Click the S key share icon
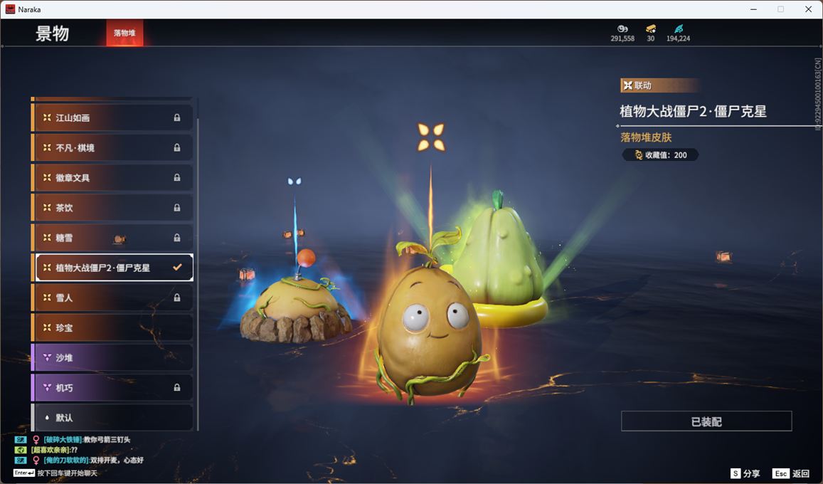Viewport: 823px width, 484px height. click(x=736, y=473)
